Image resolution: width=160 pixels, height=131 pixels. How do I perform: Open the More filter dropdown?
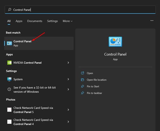[67, 21]
